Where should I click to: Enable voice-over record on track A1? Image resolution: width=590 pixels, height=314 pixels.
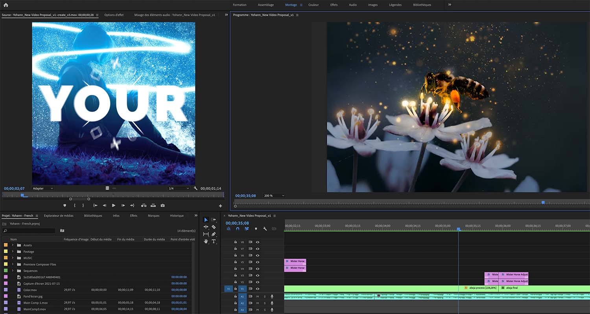[272, 296]
